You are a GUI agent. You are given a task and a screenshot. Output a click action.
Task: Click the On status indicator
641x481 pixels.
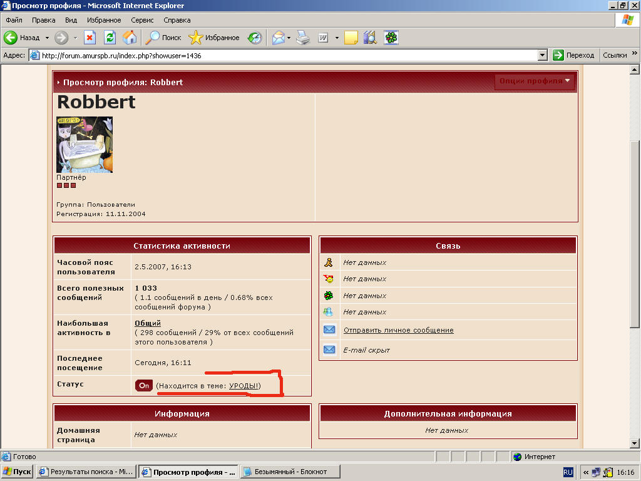coord(144,386)
